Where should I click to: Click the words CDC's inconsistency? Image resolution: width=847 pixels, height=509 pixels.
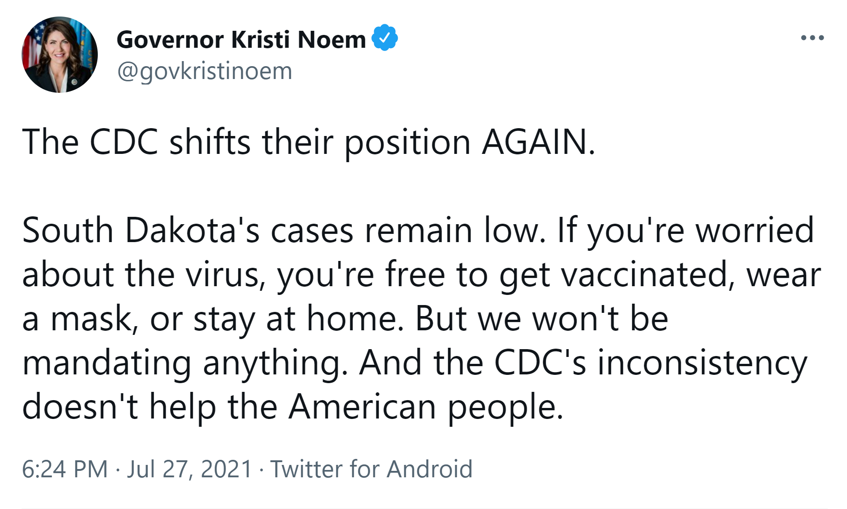click(650, 363)
